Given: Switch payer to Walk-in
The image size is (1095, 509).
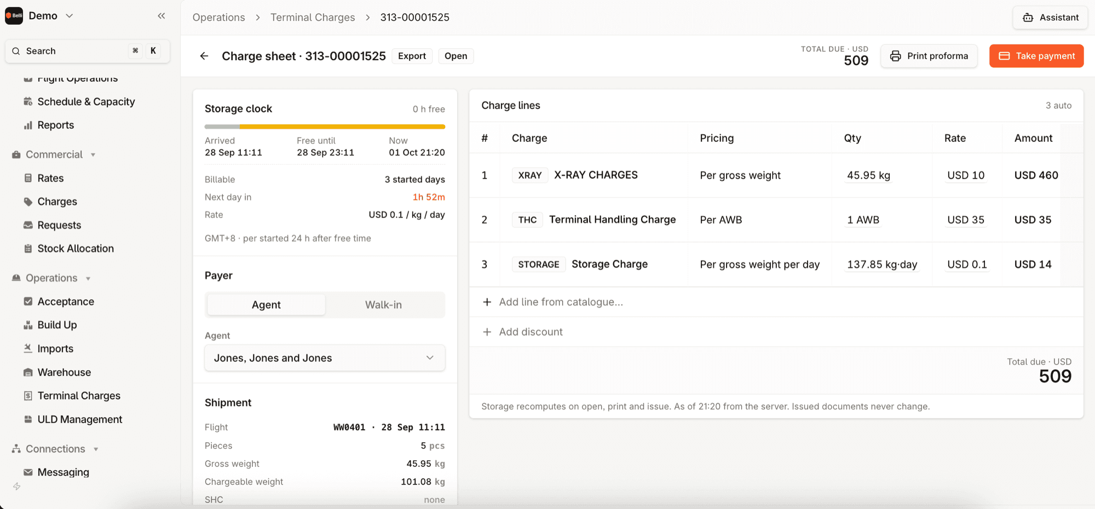Looking at the screenshot, I should click(x=383, y=305).
